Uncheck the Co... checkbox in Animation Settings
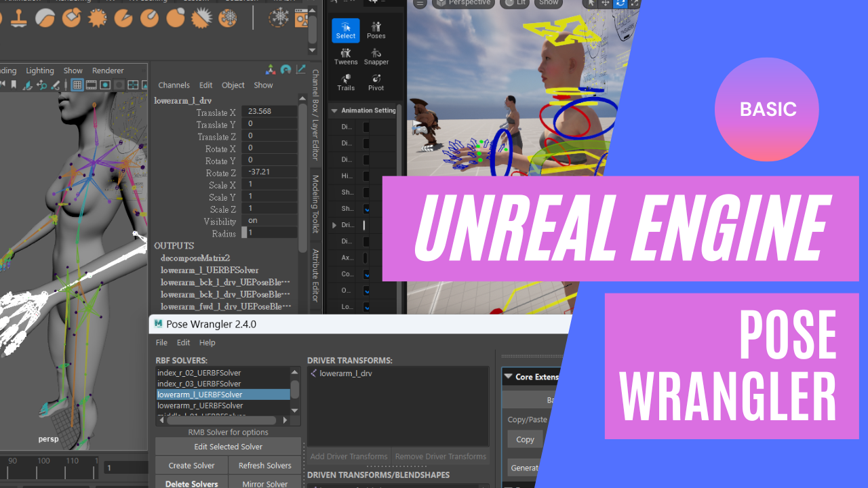 coord(366,274)
